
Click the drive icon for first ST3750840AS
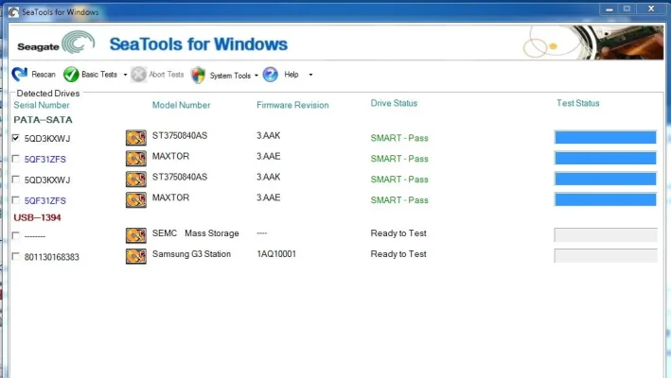136,138
